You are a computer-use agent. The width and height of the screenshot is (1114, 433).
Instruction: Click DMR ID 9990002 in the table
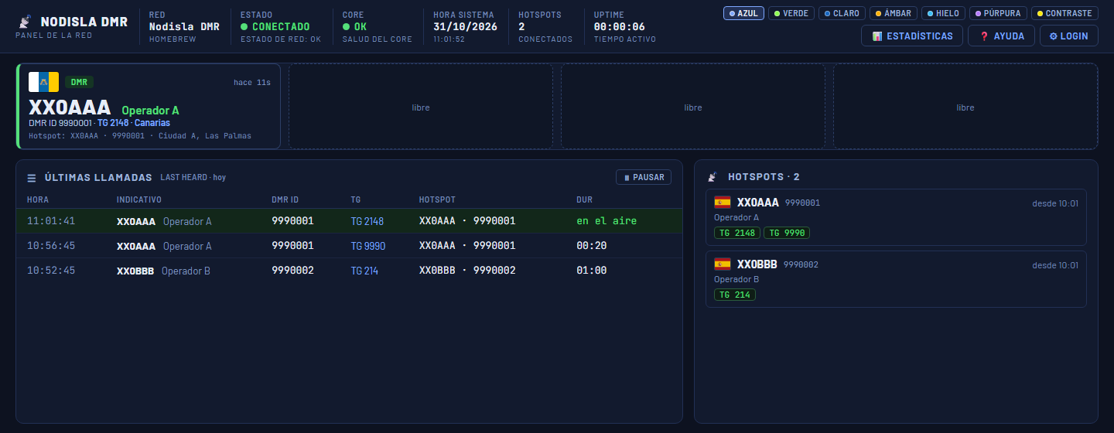292,271
